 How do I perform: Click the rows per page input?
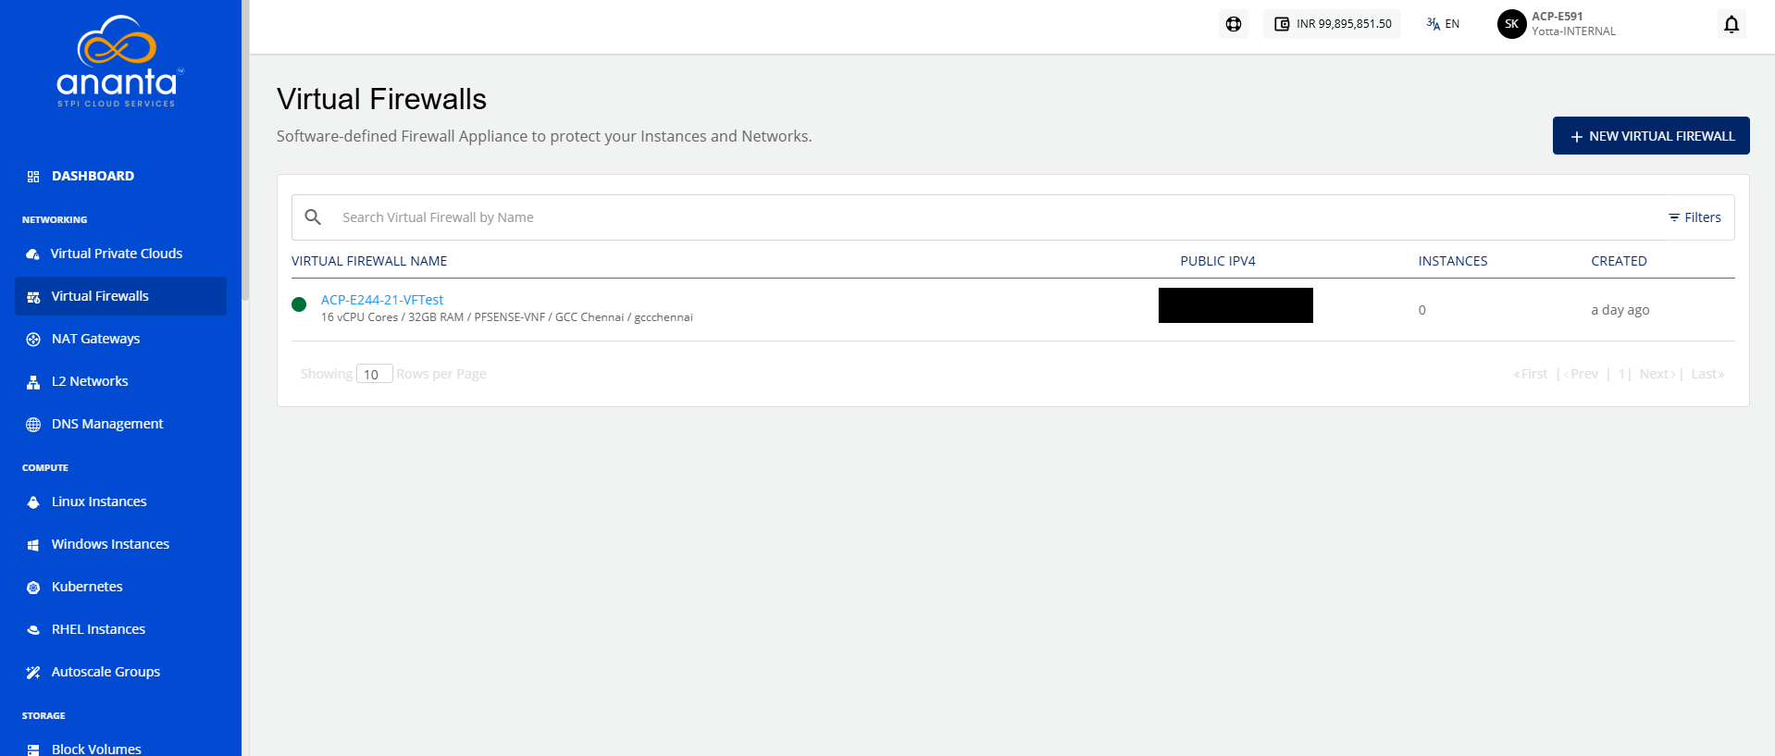click(x=374, y=374)
